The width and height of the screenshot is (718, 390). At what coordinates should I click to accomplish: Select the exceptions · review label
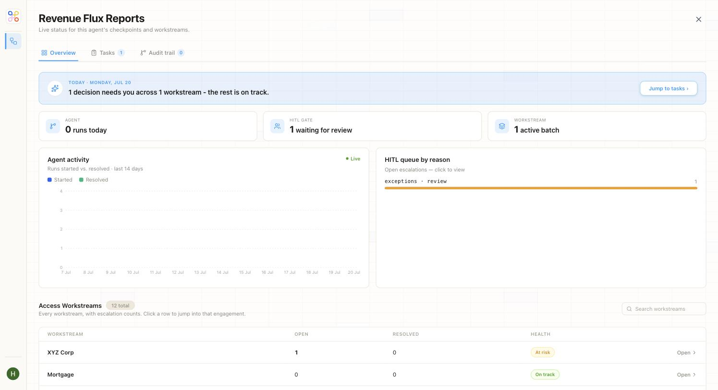(415, 181)
